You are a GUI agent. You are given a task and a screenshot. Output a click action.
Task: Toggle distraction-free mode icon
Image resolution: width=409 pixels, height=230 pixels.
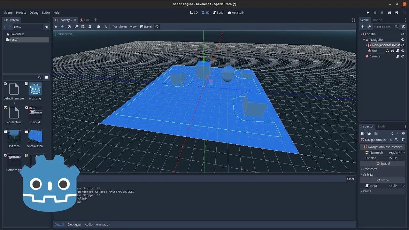pyautogui.click(x=353, y=20)
